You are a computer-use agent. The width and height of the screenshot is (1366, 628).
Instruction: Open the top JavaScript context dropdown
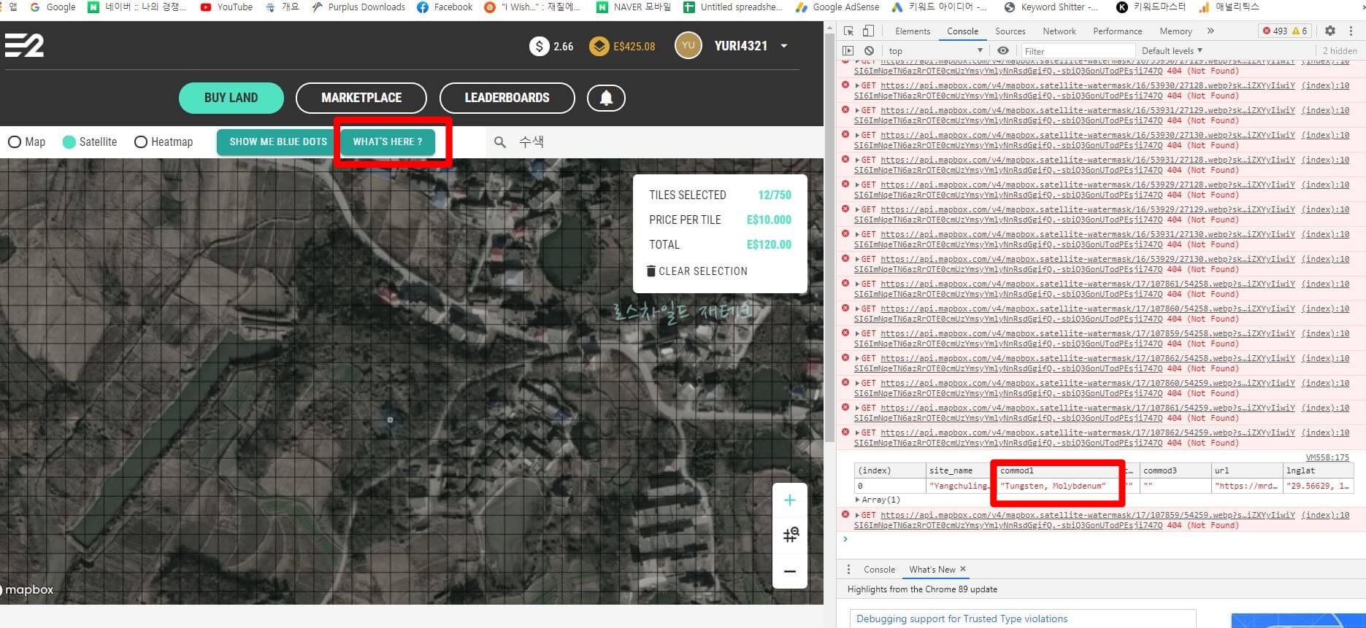(935, 51)
